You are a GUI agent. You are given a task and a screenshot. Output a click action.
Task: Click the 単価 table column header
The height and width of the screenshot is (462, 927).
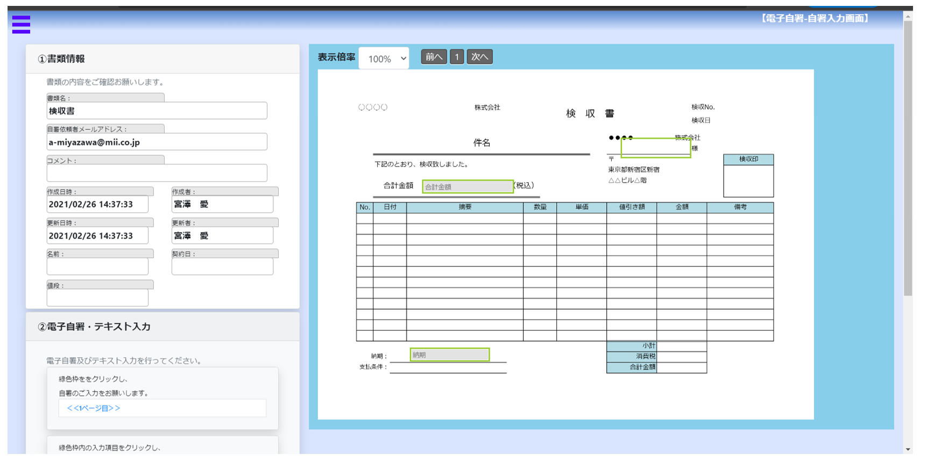pos(582,207)
